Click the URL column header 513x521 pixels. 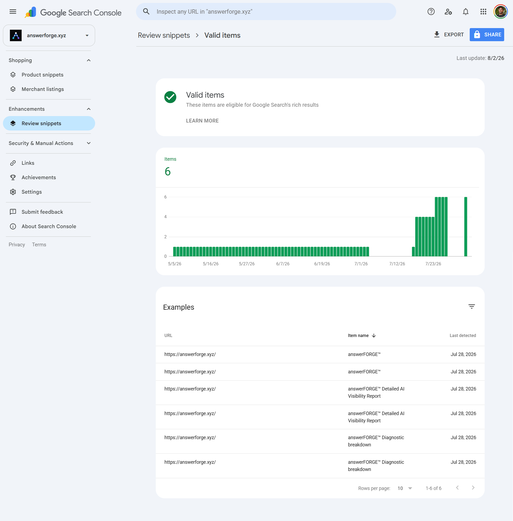[168, 336]
